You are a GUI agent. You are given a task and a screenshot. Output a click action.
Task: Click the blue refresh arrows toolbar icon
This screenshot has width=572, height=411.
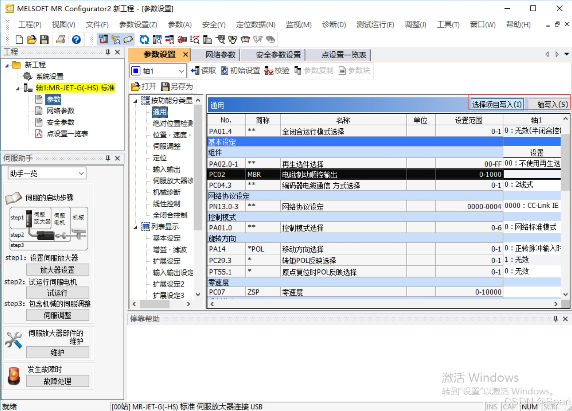coord(144,39)
